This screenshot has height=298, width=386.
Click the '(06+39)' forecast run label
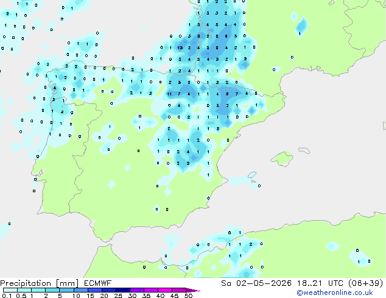(366, 283)
